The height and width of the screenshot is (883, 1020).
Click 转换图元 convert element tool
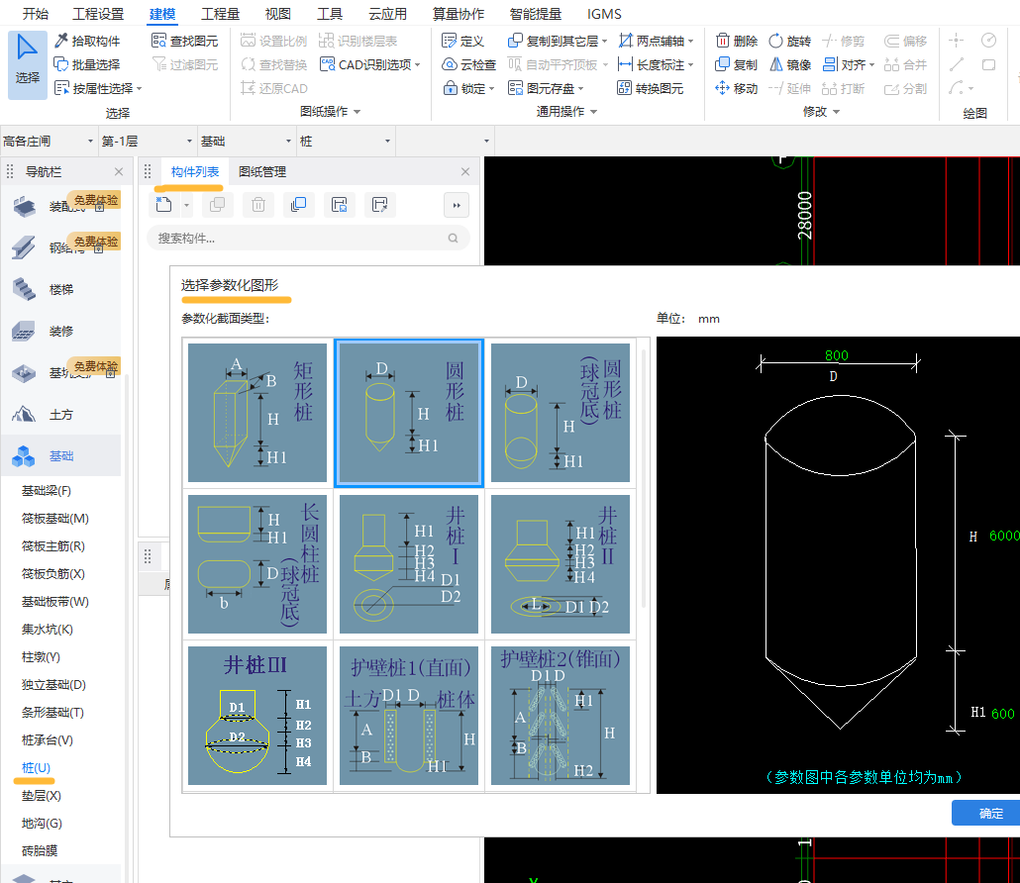pyautogui.click(x=650, y=88)
